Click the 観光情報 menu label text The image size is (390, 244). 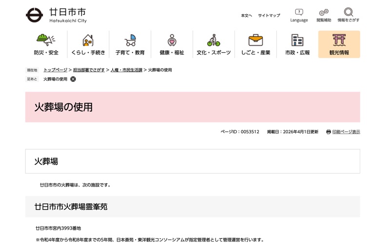[x=339, y=53]
